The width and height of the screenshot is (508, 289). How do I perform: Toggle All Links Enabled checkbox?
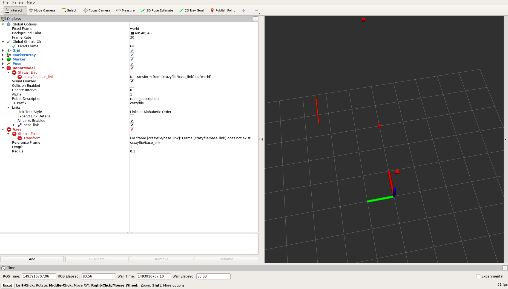(x=132, y=121)
